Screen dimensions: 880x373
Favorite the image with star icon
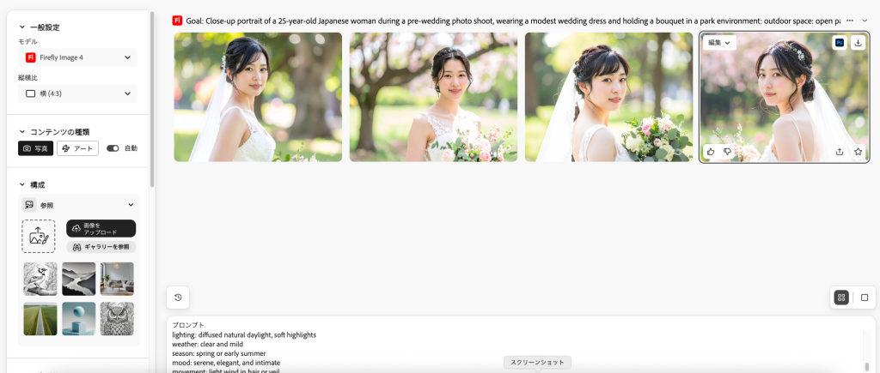pyautogui.click(x=858, y=151)
